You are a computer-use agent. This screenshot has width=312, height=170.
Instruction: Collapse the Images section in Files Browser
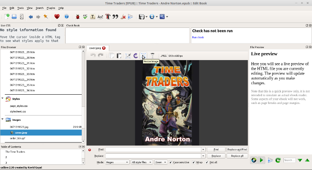tap(3, 120)
